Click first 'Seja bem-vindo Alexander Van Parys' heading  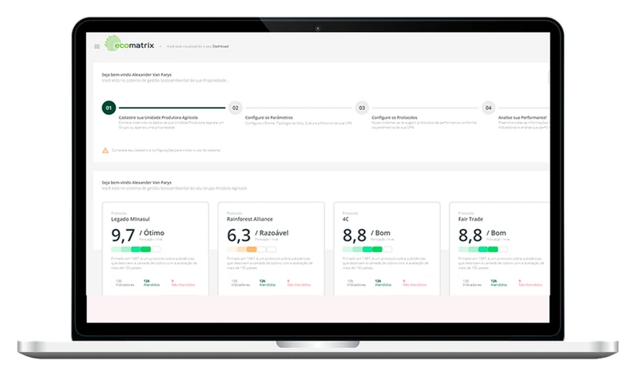137,75
